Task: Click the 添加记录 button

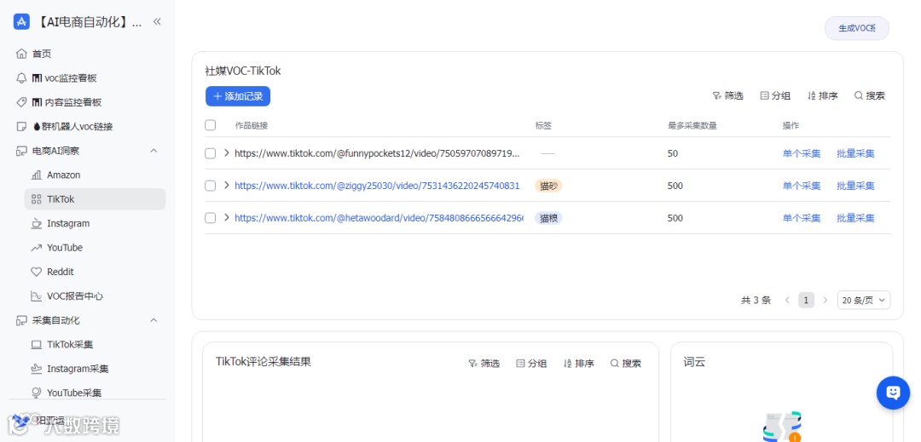Action: [238, 96]
